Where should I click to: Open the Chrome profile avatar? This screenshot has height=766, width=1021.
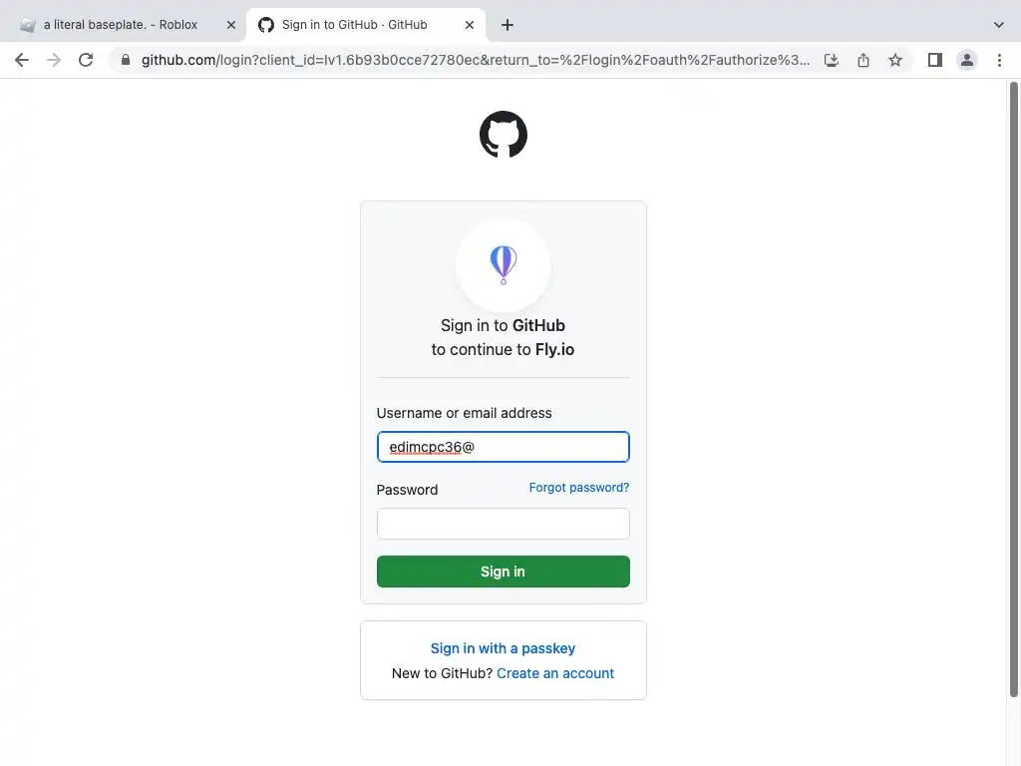966,60
